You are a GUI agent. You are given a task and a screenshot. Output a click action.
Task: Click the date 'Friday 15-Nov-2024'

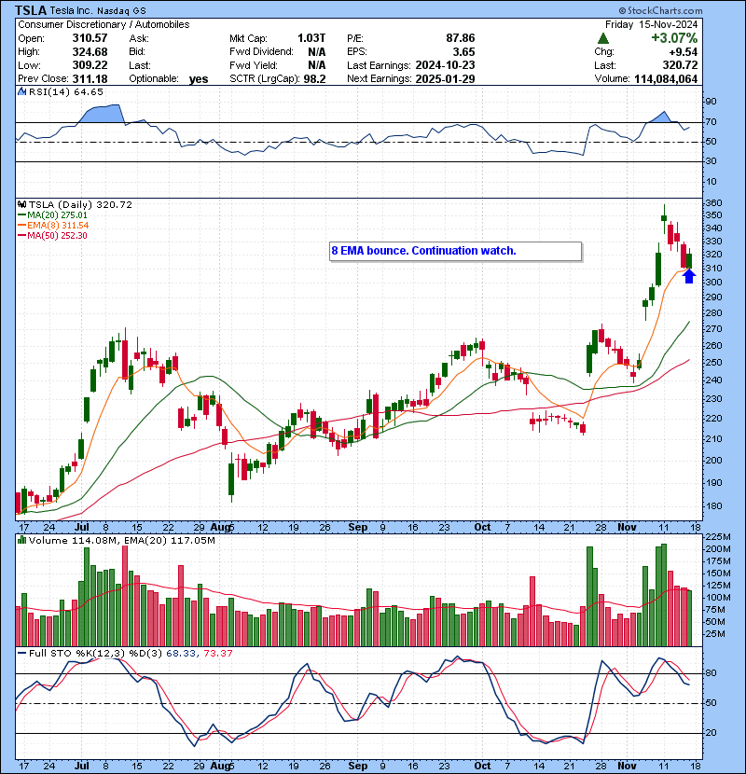coord(651,24)
